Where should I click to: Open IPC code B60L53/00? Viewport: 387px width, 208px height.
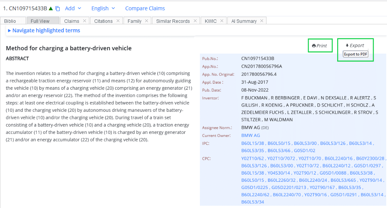click(305, 143)
